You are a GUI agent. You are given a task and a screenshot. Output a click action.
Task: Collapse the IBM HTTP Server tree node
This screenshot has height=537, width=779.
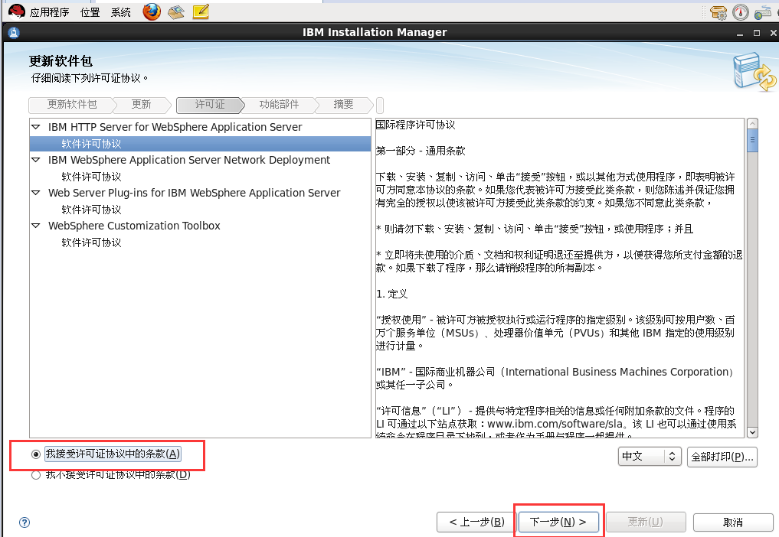pyautogui.click(x=36, y=127)
